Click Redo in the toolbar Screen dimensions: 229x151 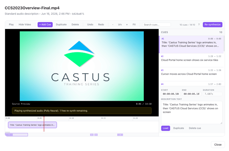point(101,25)
